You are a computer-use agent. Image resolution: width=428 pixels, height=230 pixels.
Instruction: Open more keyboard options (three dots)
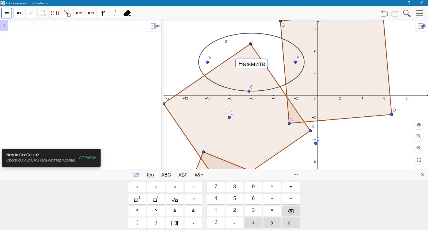tap(296, 175)
